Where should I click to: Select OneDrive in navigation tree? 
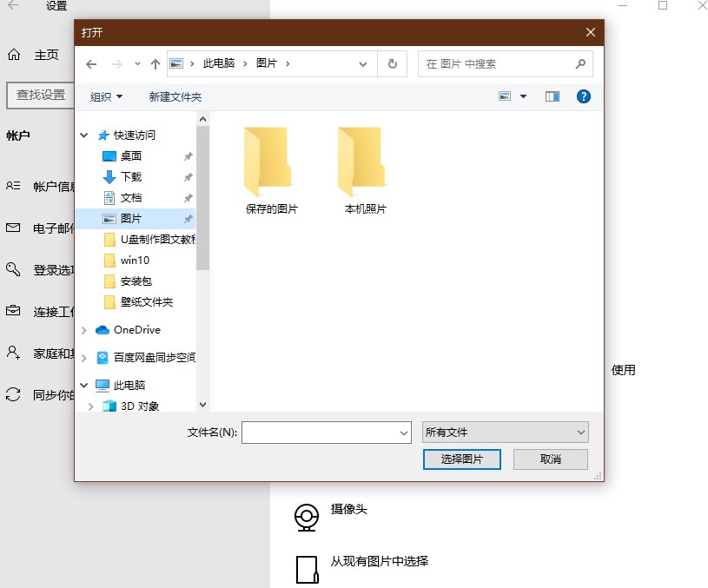click(136, 330)
